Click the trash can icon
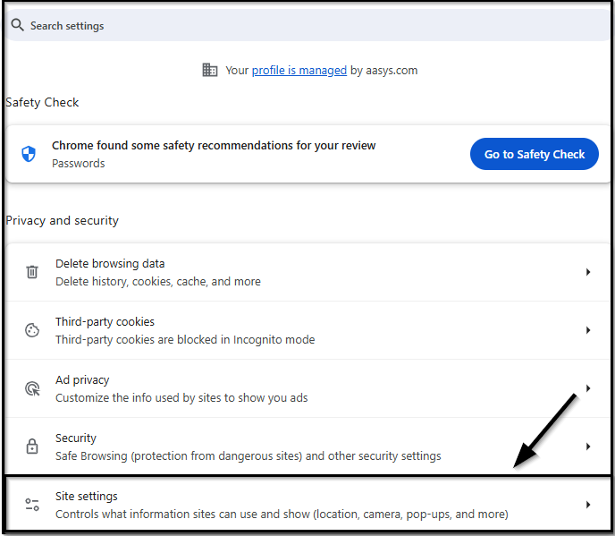This screenshot has width=615, height=536. click(x=32, y=272)
